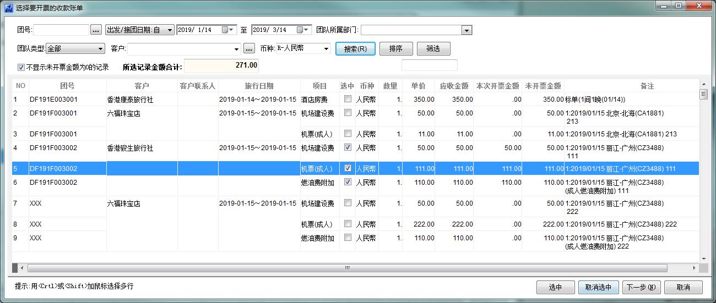
Task: Click the app icon in the title bar
Action: (8, 7)
